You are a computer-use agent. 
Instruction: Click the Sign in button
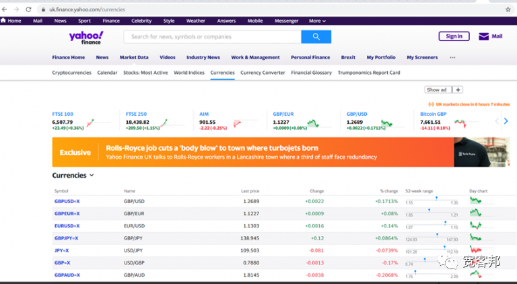coord(454,36)
